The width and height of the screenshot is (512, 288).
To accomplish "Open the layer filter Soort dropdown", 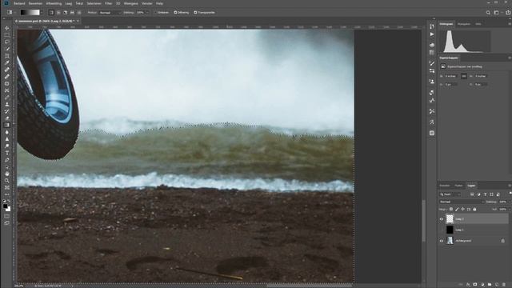I will point(450,194).
